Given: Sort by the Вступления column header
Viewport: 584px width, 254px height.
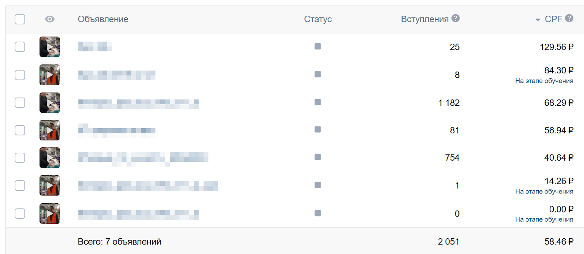Looking at the screenshot, I should (x=424, y=19).
